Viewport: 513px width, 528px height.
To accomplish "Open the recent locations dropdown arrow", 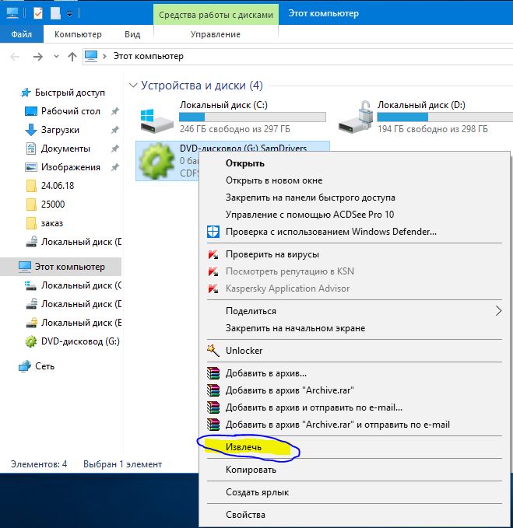I will tap(56, 56).
